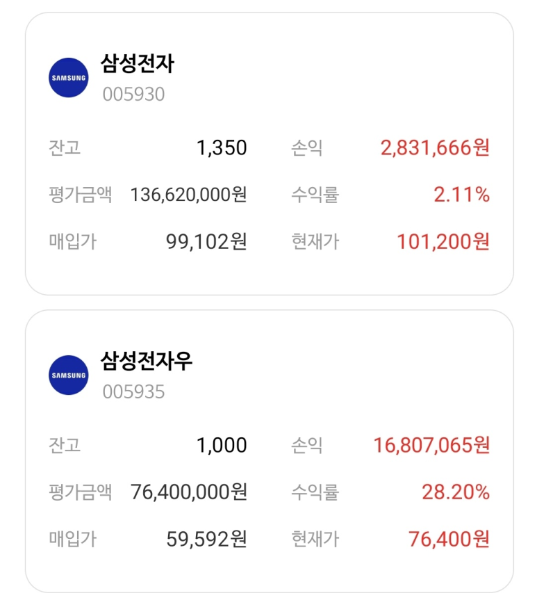Select the 59,592원 purchase price
537x607 pixels.
click(x=206, y=539)
